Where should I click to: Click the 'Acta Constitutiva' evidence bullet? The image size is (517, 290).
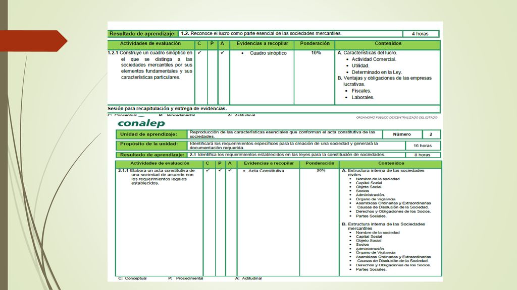pyautogui.click(x=266, y=171)
